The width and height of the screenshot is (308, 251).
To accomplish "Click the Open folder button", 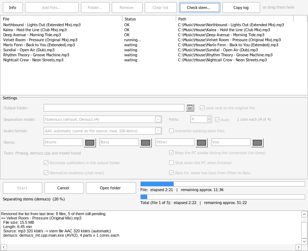I will point(111,188).
